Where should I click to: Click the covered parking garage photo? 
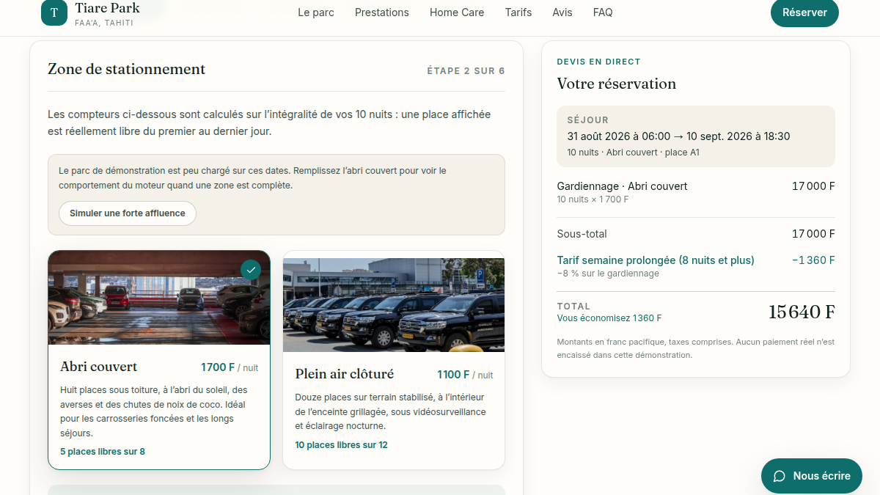coord(159,298)
